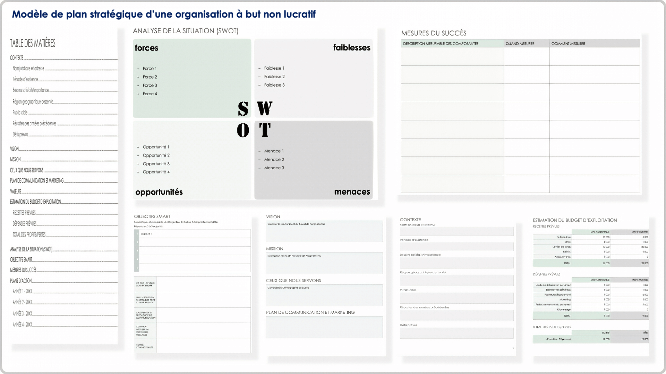The height and width of the screenshot is (374, 666).
Task: Click the TABLE DES MATIÈRES menu label
Action: (x=33, y=43)
